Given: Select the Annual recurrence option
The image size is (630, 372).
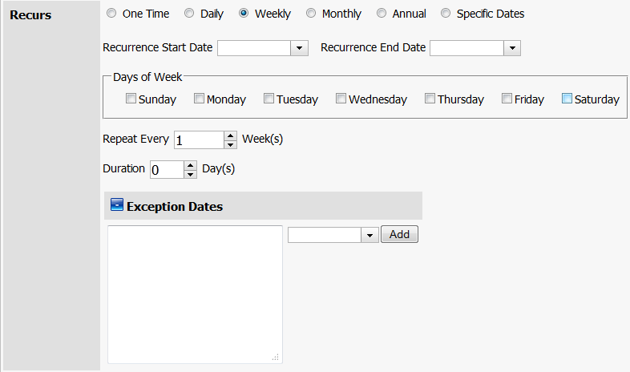Looking at the screenshot, I should point(382,14).
